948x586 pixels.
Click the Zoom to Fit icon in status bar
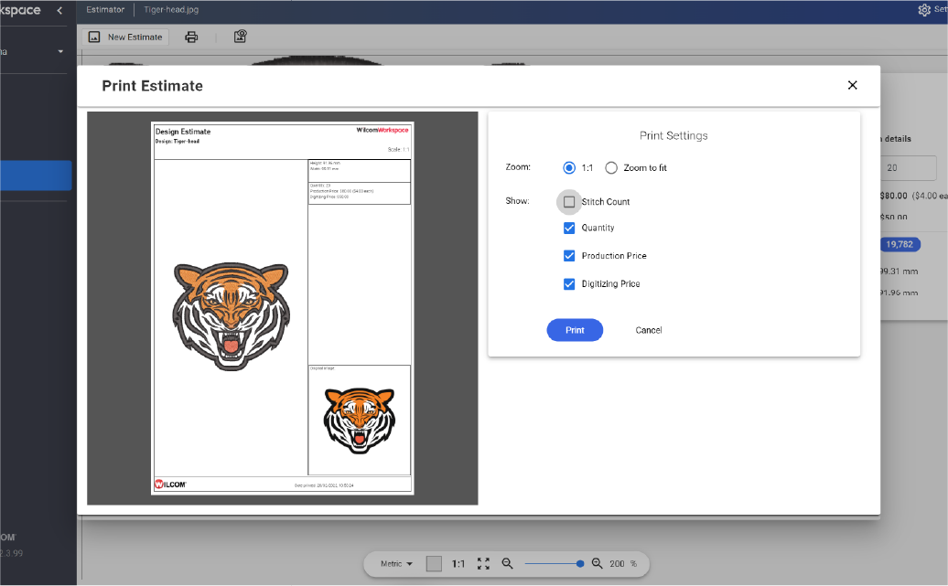click(x=483, y=564)
